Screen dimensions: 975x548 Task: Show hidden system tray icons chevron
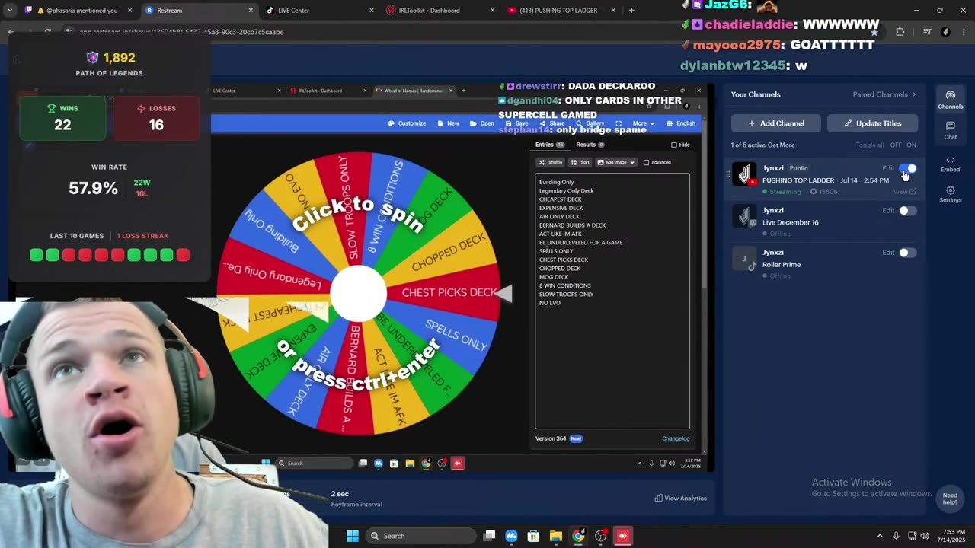tap(880, 536)
